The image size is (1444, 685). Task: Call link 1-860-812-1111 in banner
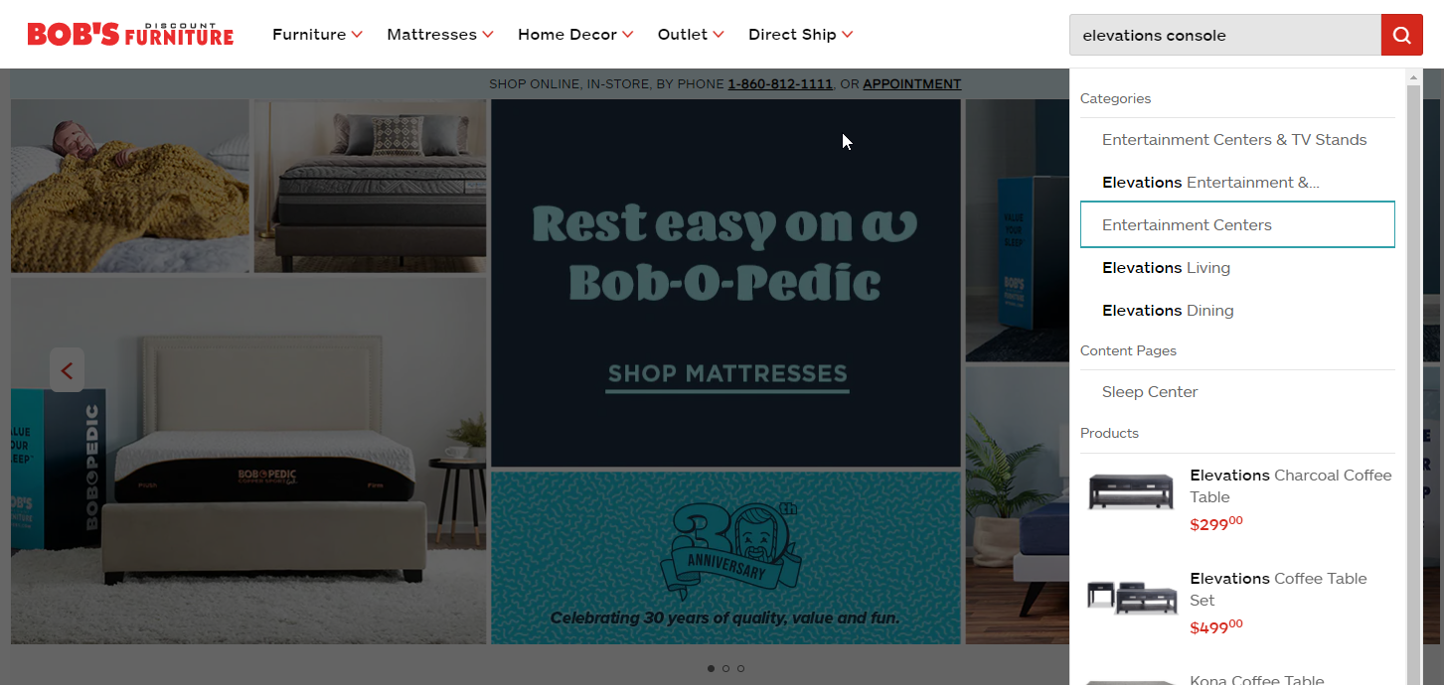[x=780, y=84]
